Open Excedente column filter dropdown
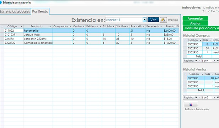The height and width of the screenshot is (128, 219). (x=161, y=27)
